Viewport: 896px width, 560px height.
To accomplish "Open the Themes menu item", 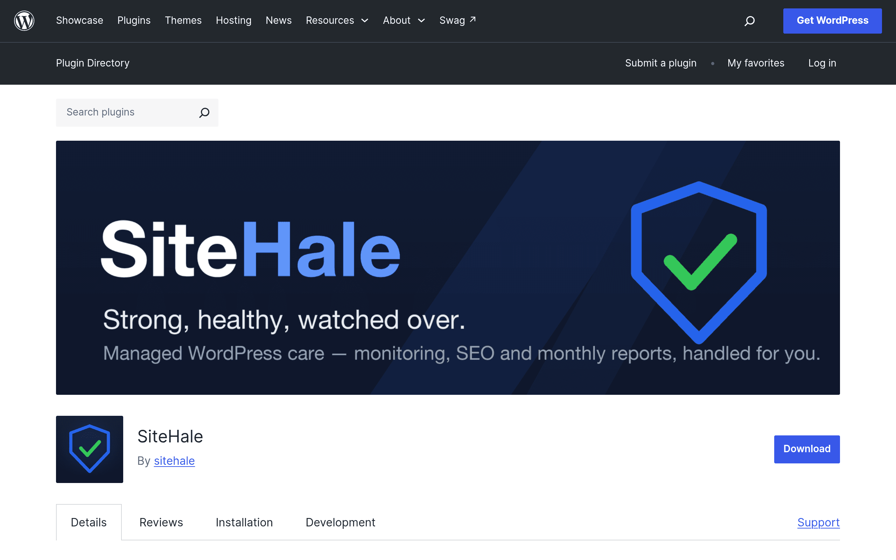I will click(183, 20).
